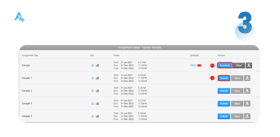Open the 100% similarity report link
The image size is (280, 137).
193,65
